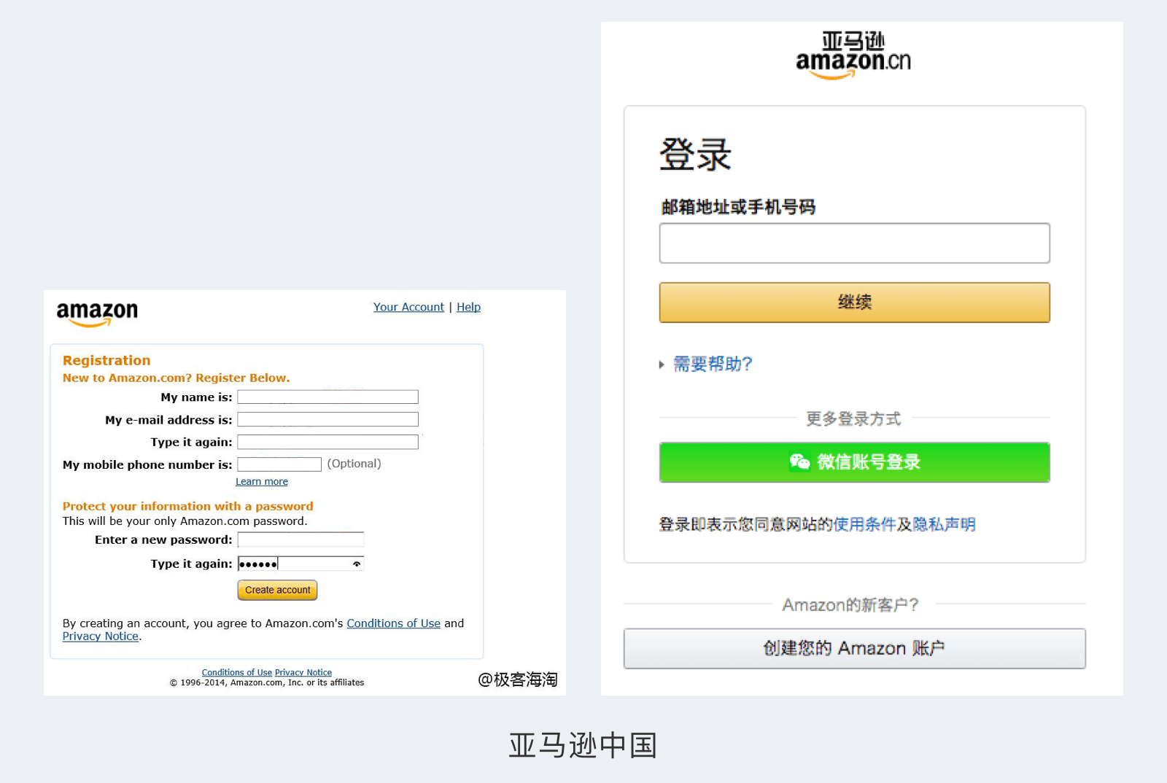This screenshot has width=1167, height=783.
Task: Click the amazon.cn logo at top
Action: click(x=853, y=55)
